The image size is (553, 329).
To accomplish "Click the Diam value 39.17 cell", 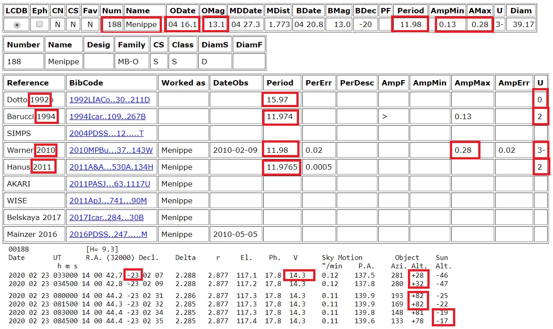I will point(523,24).
